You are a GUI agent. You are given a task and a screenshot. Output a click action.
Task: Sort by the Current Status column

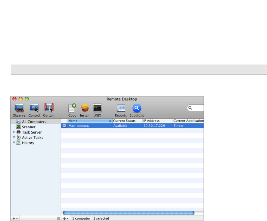127,121
